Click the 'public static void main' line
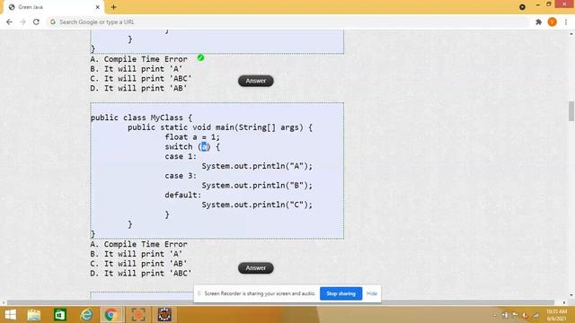The image size is (575, 323). (x=220, y=127)
